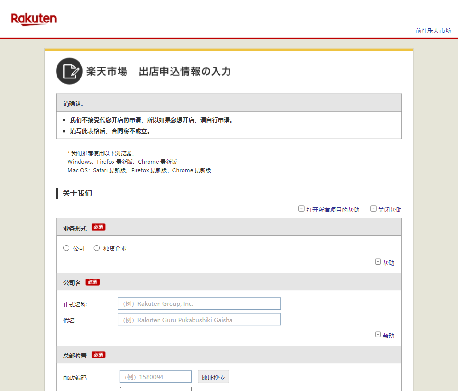Click the 楽天市場 出店申込情報の入力 page title
Image resolution: width=458 pixels, height=391 pixels.
pos(159,71)
